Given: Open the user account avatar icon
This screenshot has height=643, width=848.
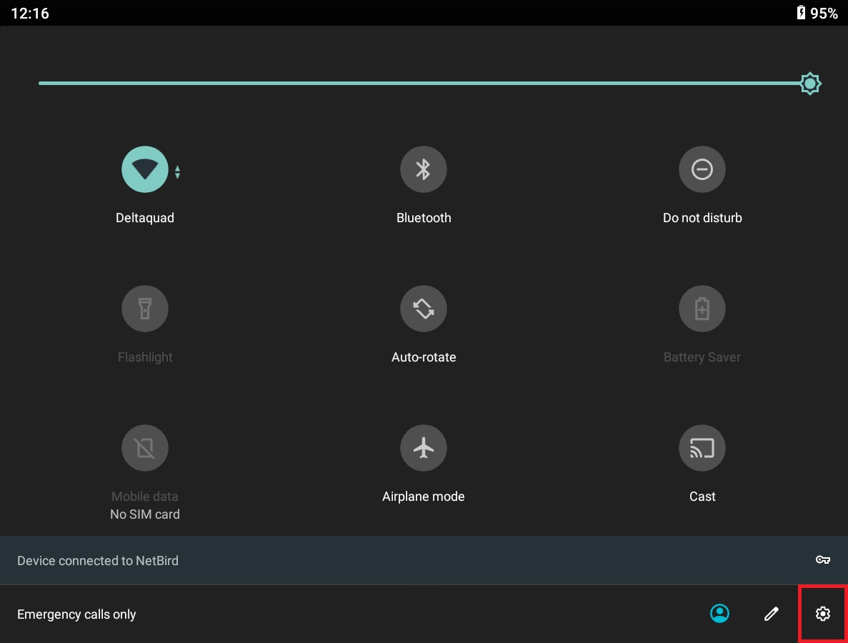Looking at the screenshot, I should (x=719, y=613).
